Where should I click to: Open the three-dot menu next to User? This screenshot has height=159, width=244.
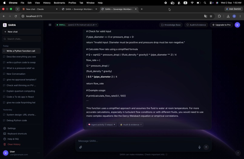pos(38,153)
